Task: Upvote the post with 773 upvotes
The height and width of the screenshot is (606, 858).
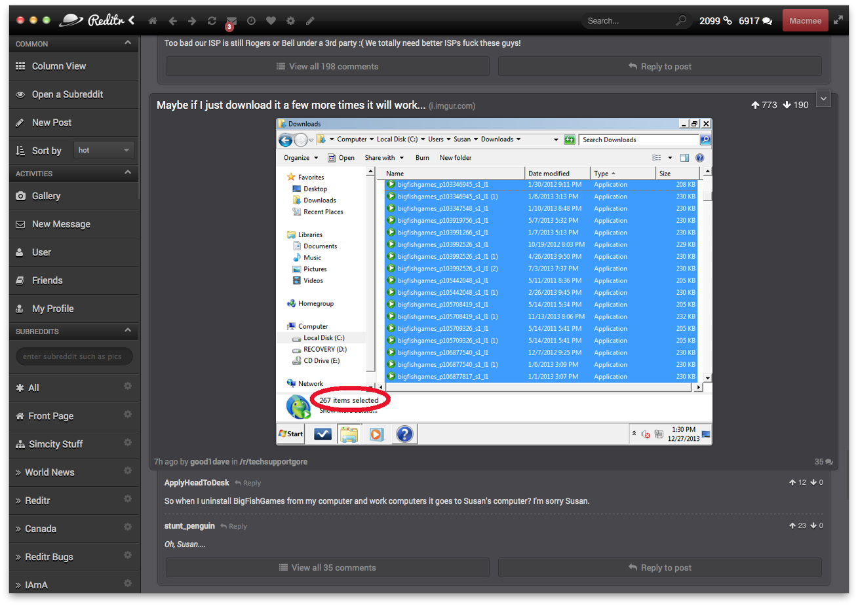Action: point(755,105)
